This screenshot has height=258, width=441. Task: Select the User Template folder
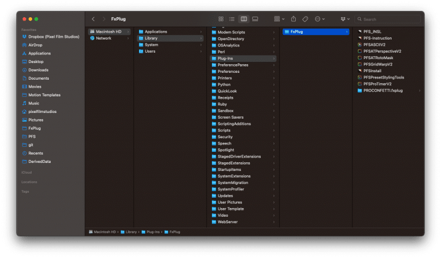[x=243, y=209]
